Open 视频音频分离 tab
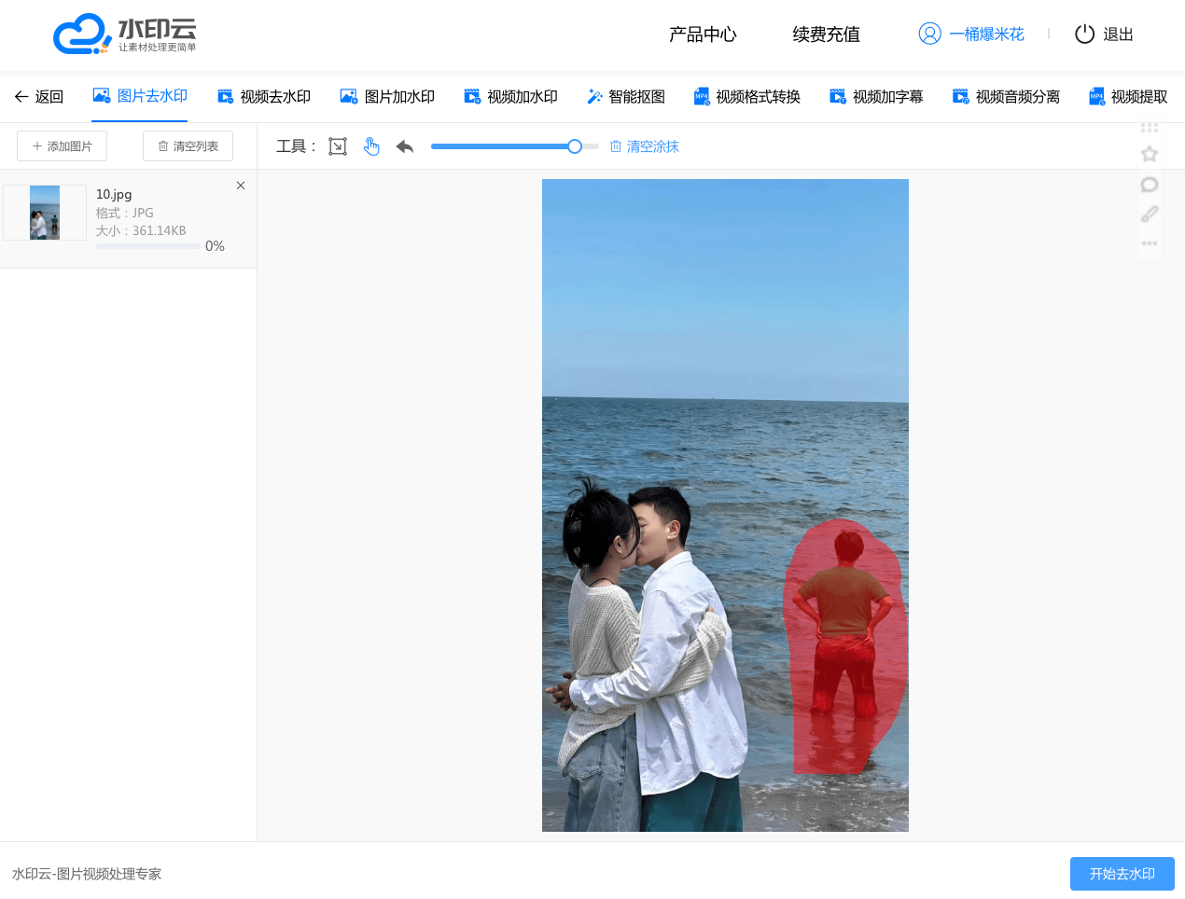Screen dimensions: 1185x899 coord(1006,97)
